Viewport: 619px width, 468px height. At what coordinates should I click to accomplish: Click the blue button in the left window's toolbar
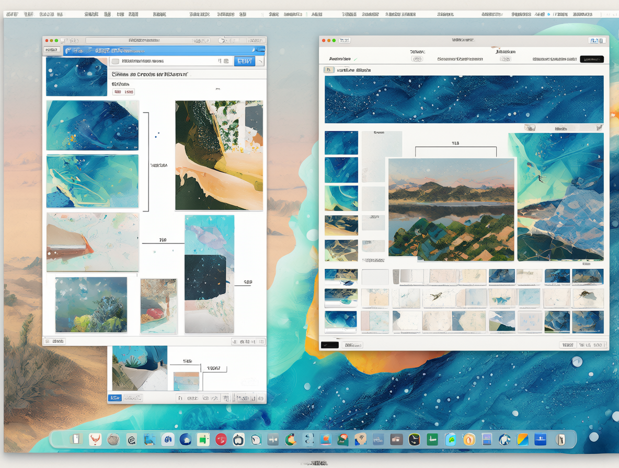(x=245, y=61)
